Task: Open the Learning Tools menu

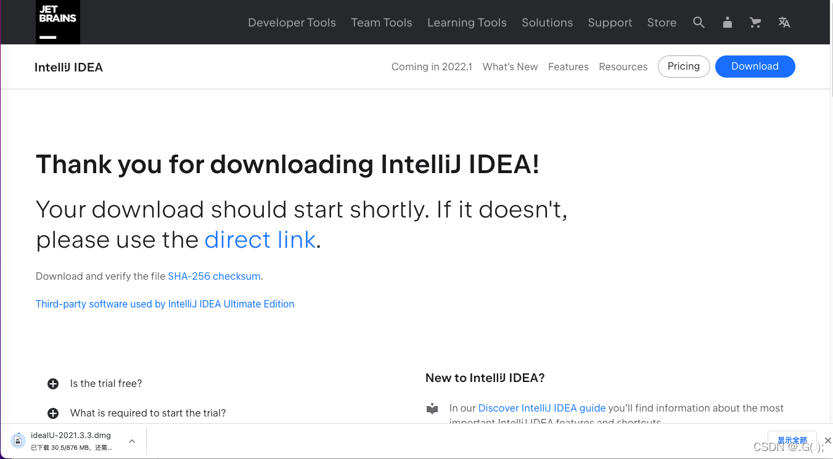Action: [467, 23]
